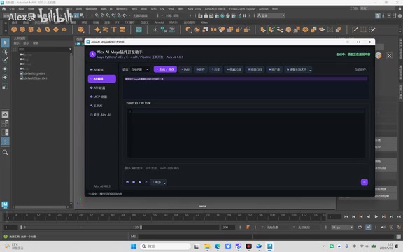Click the 生成 / 修改 button
Viewport: 403px width, 252px height.
(x=165, y=69)
